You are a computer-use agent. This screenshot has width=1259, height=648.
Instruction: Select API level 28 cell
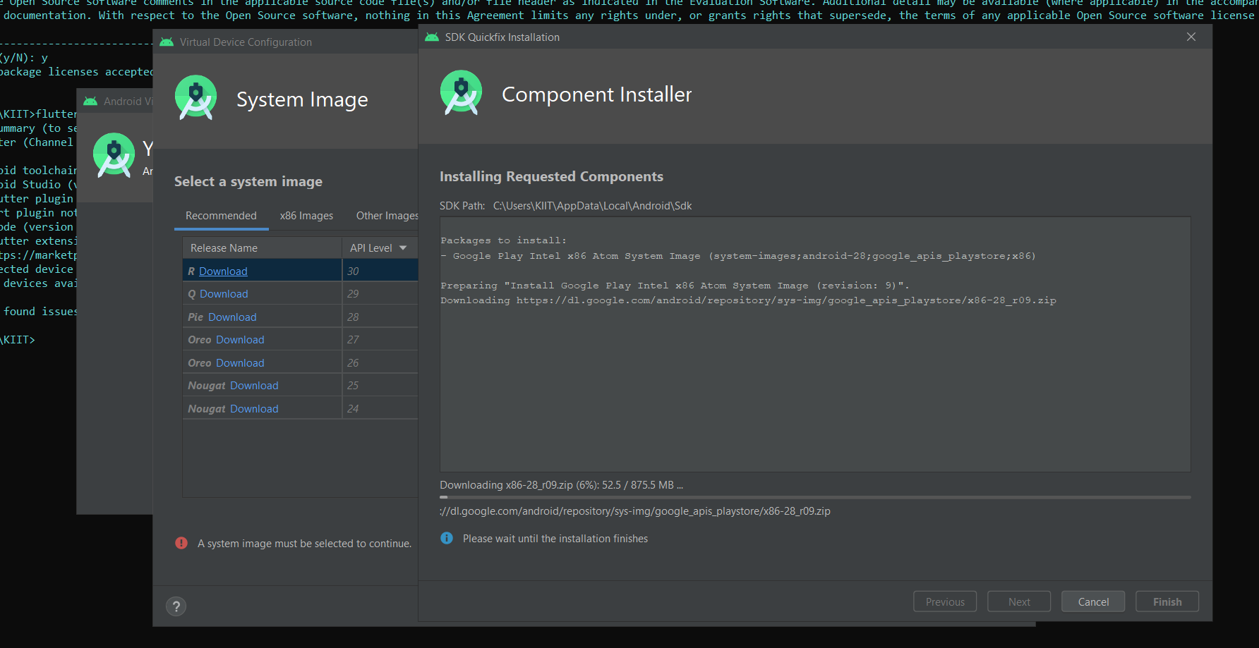pos(380,317)
